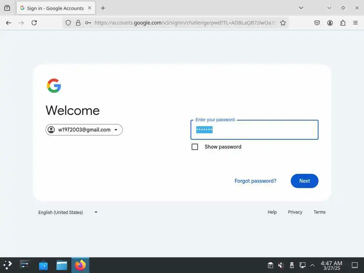The width and height of the screenshot is (364, 273).
Task: Reload the current page
Action: (34, 23)
